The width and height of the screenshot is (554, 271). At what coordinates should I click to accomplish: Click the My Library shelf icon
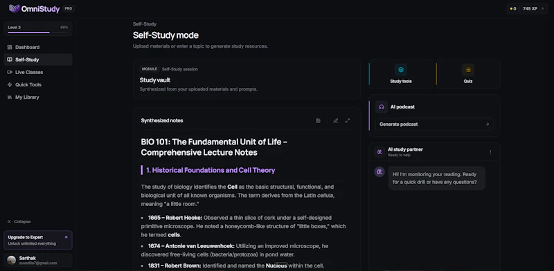pyautogui.click(x=10, y=97)
